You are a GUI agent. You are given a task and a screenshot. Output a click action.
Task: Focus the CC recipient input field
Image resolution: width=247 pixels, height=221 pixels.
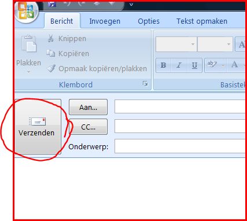point(180,126)
